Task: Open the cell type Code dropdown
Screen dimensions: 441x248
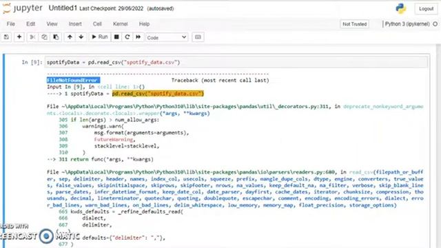Action: (167, 37)
